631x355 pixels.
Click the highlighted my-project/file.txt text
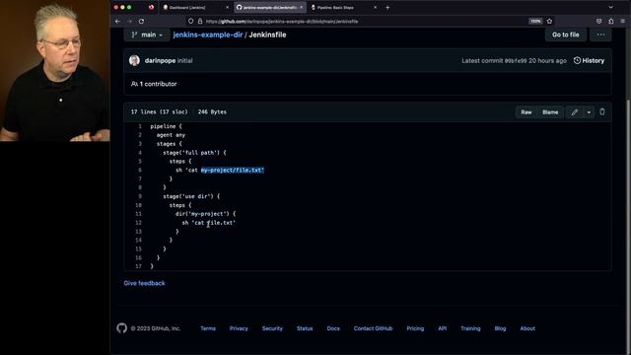click(x=233, y=170)
